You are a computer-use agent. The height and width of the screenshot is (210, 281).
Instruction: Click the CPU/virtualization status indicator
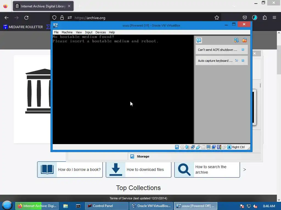tap(219, 147)
